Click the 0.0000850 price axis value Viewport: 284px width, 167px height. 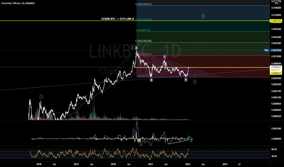[276, 104]
